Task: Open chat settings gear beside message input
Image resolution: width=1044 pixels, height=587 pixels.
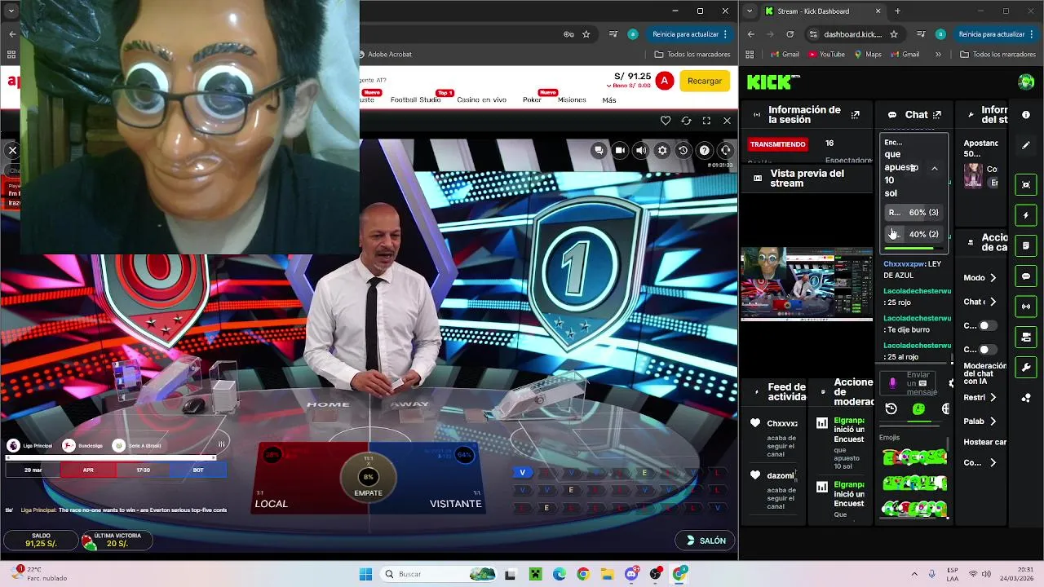Action: [951, 382]
